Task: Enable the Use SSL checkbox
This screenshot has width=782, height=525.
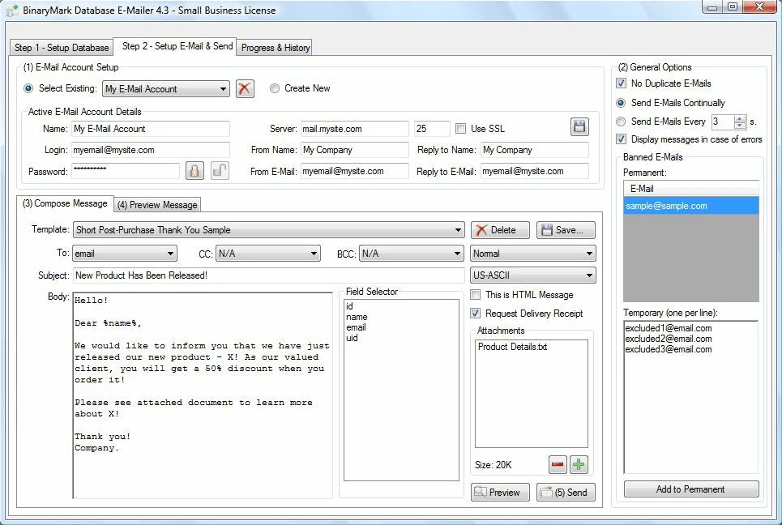Action: [x=461, y=129]
